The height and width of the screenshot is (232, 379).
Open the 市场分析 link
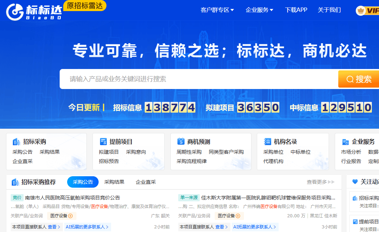(351, 152)
